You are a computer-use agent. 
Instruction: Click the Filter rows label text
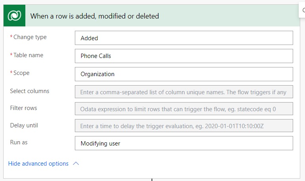point(23,108)
